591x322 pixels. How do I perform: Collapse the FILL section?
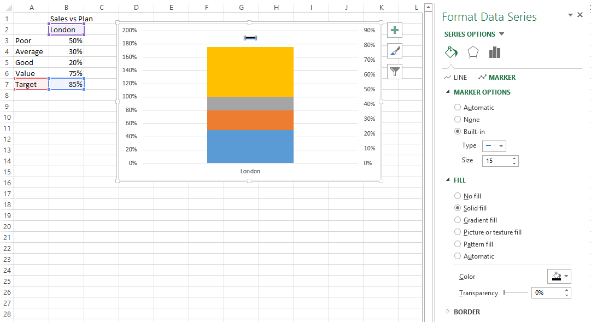click(x=448, y=180)
